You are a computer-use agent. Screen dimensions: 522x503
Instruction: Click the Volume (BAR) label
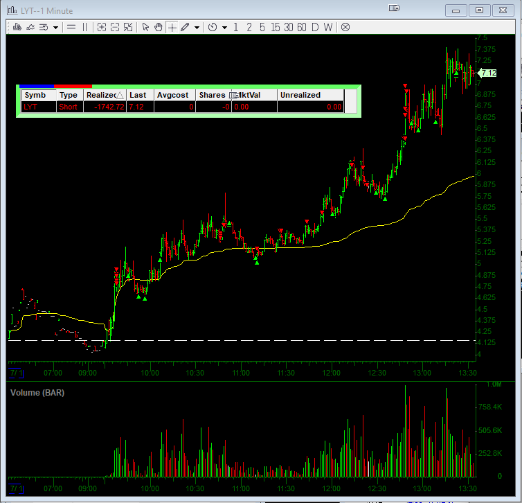pyautogui.click(x=37, y=393)
